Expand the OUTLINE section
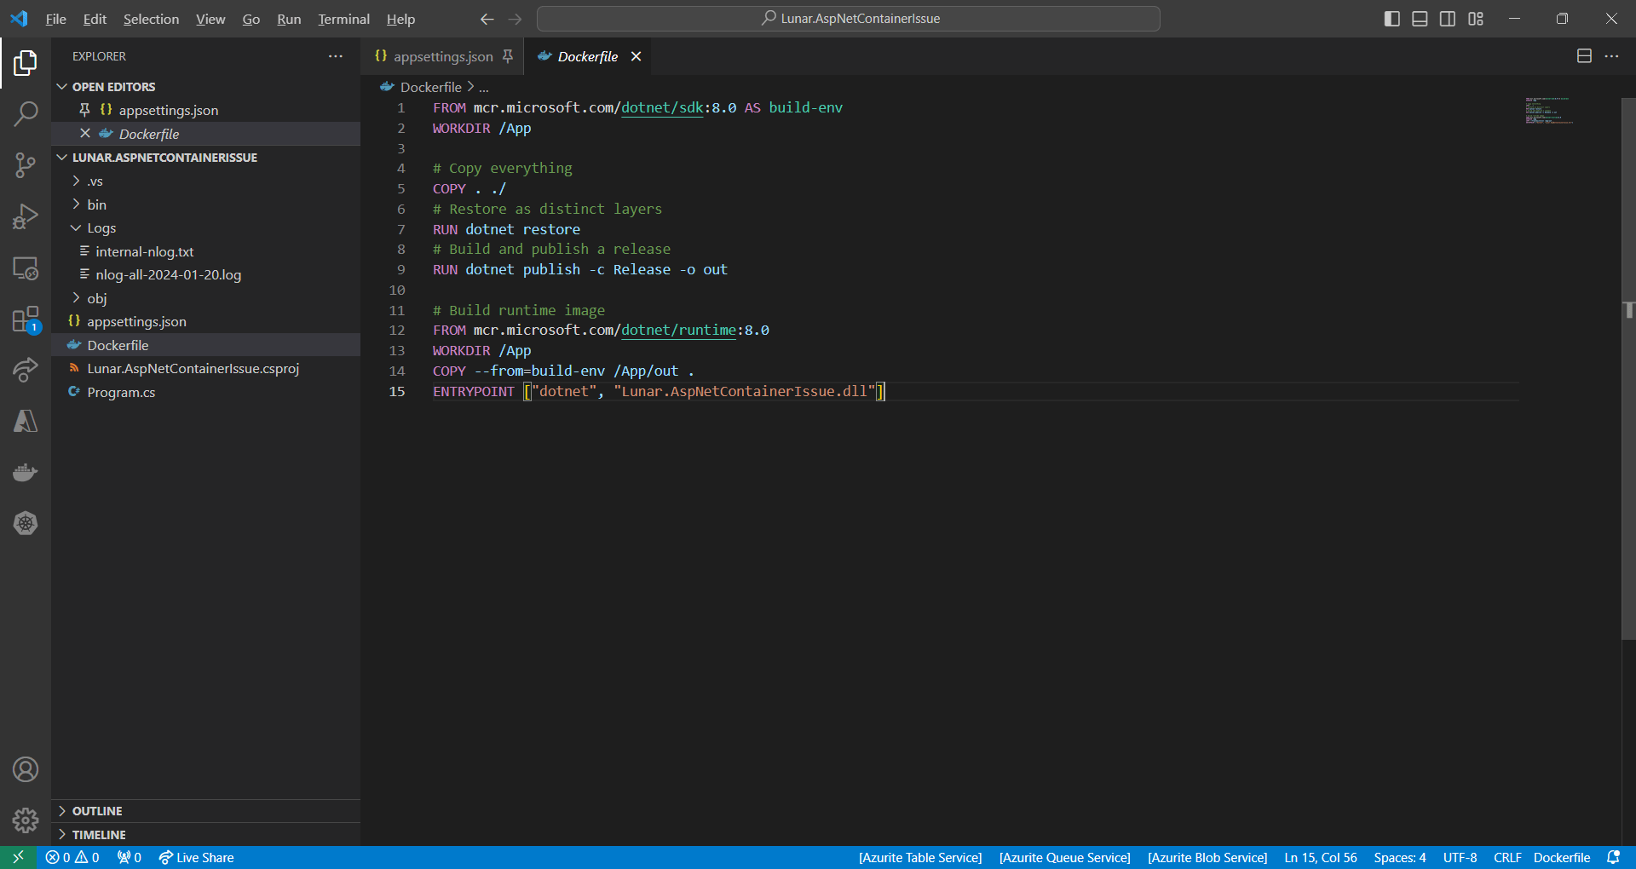Screen dimensions: 1636x869 click(x=205, y=811)
